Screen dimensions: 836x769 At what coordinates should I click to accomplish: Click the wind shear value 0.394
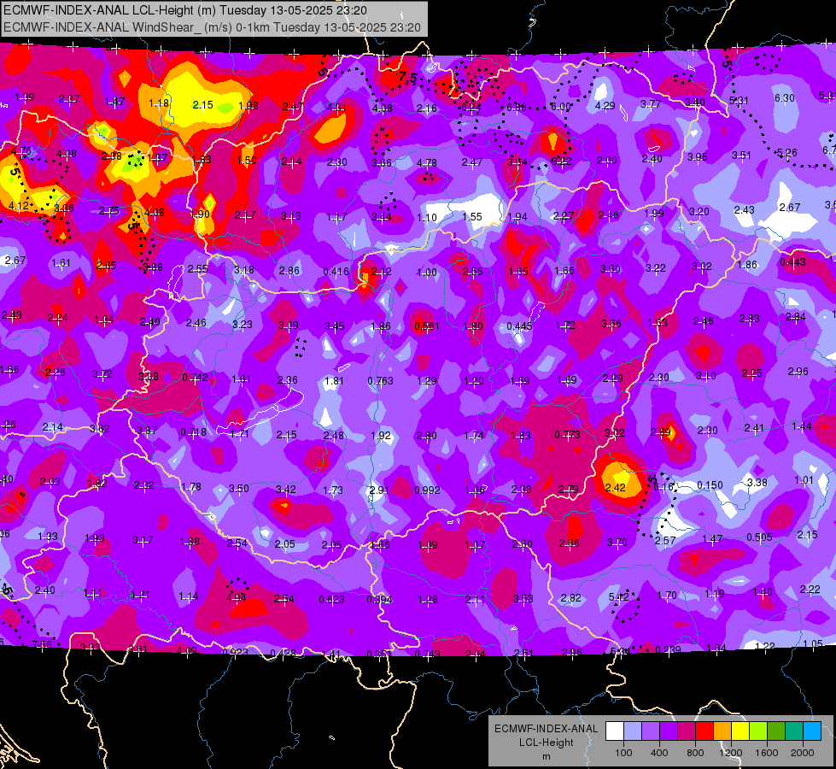[x=380, y=600]
